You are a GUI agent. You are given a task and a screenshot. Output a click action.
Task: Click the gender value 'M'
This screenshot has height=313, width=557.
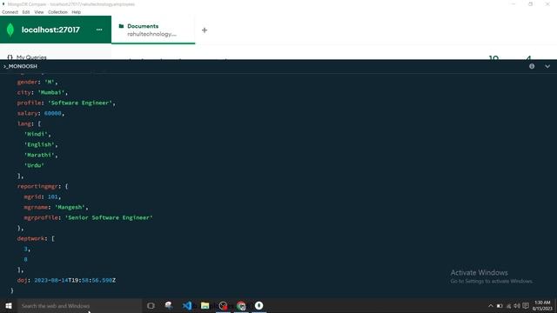50,82
